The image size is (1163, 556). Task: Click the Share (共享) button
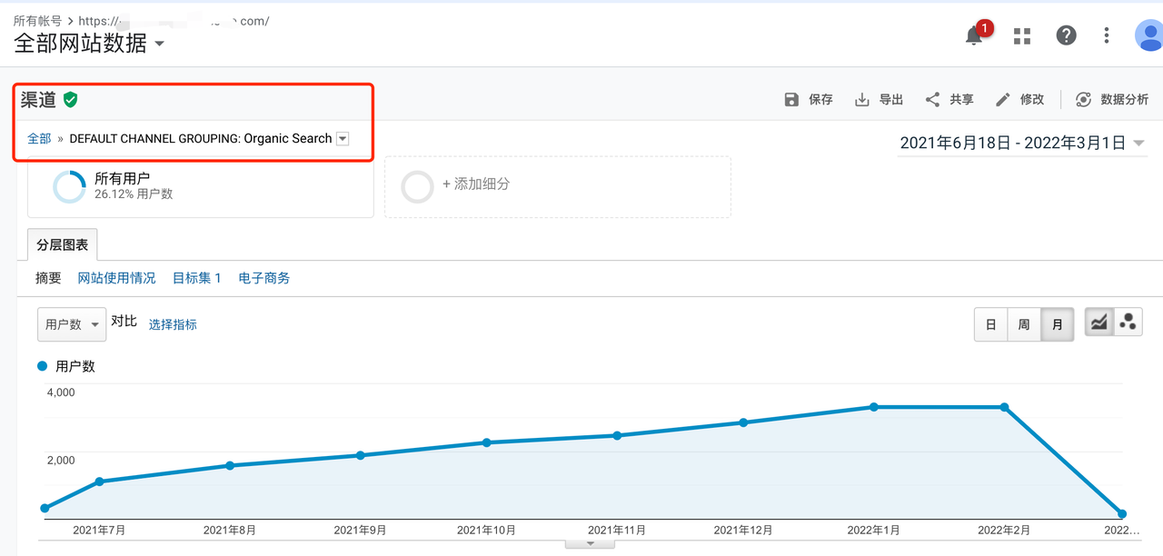tap(949, 100)
